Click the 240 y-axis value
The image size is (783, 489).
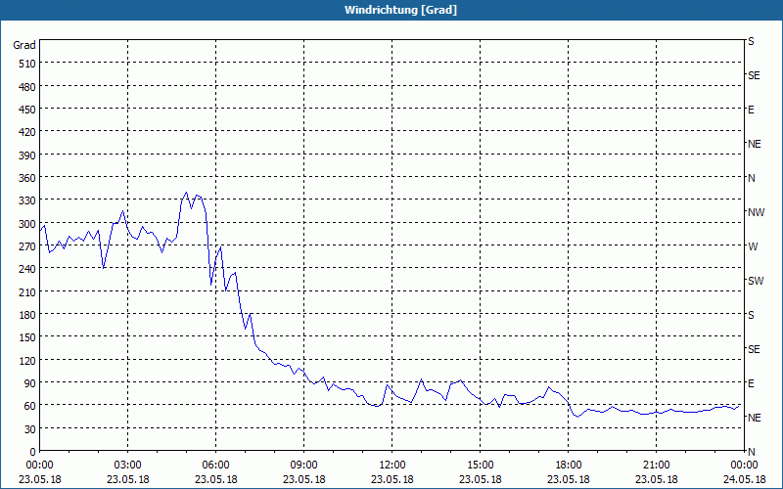[x=27, y=269]
